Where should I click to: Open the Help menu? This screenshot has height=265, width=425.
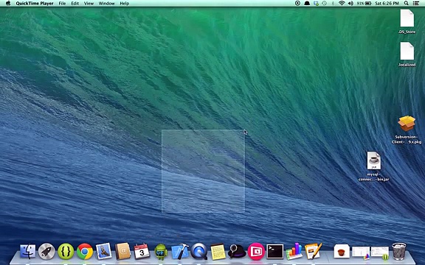pos(125,3)
